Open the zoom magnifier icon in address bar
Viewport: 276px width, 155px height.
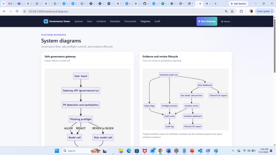click(x=226, y=11)
